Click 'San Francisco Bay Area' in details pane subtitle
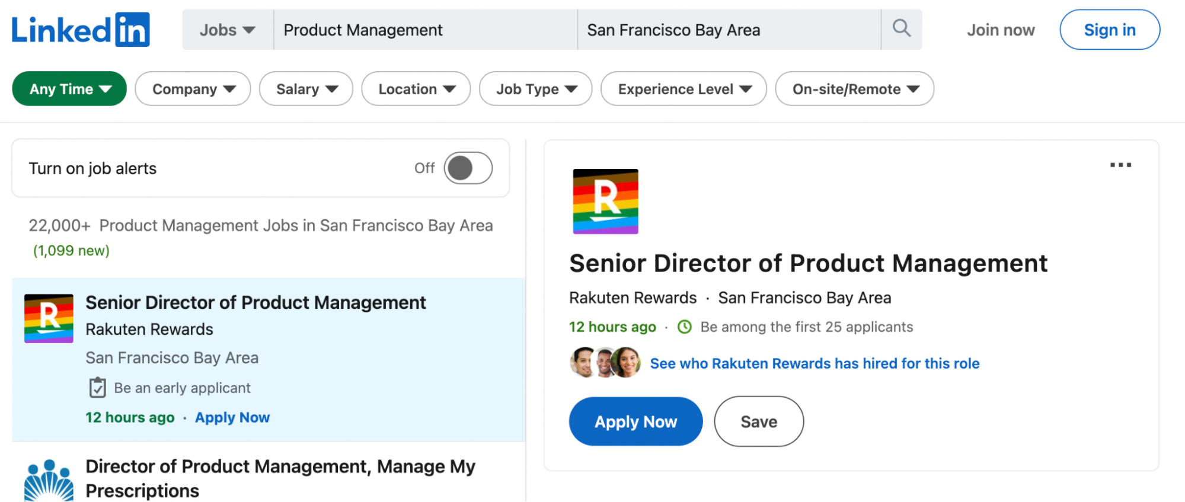 [804, 298]
